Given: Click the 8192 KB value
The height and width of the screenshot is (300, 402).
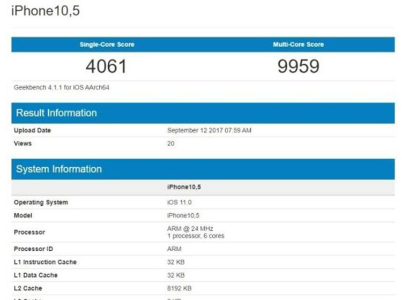Looking at the screenshot, I should (179, 288).
